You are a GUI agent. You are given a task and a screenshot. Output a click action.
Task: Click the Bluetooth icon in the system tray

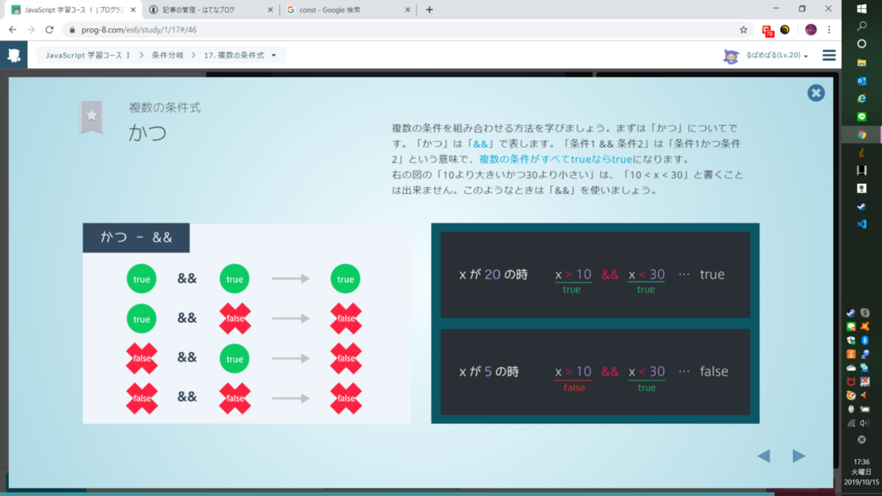click(x=865, y=341)
